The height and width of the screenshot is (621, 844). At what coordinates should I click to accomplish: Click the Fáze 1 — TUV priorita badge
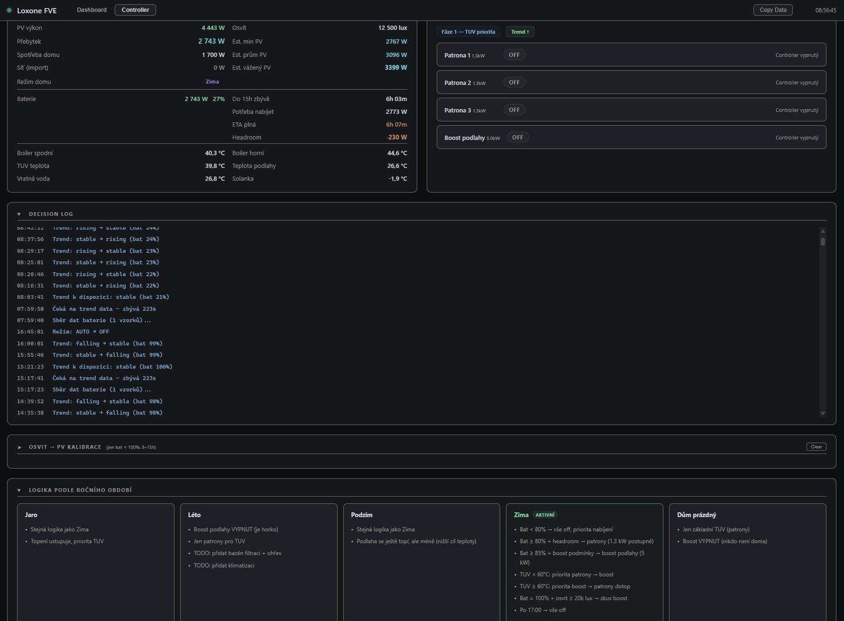[468, 32]
